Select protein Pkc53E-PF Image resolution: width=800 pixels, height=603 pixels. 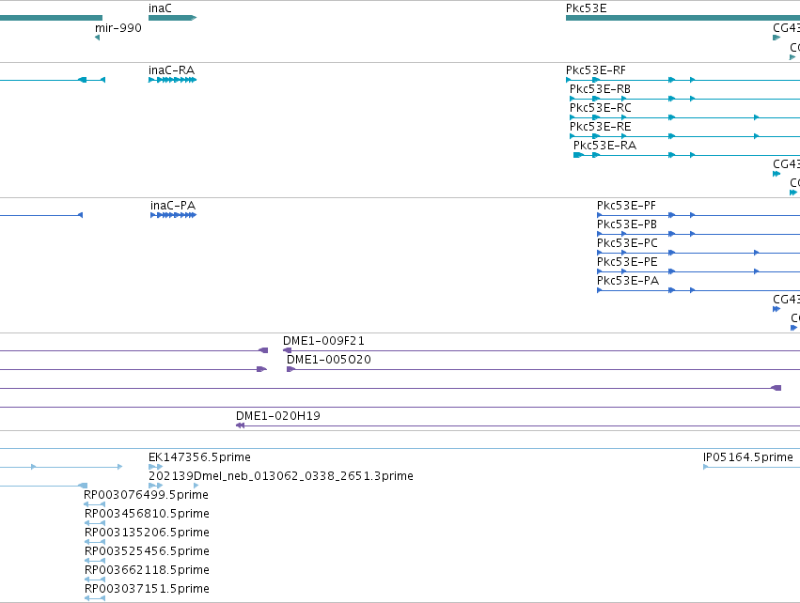[626, 206]
